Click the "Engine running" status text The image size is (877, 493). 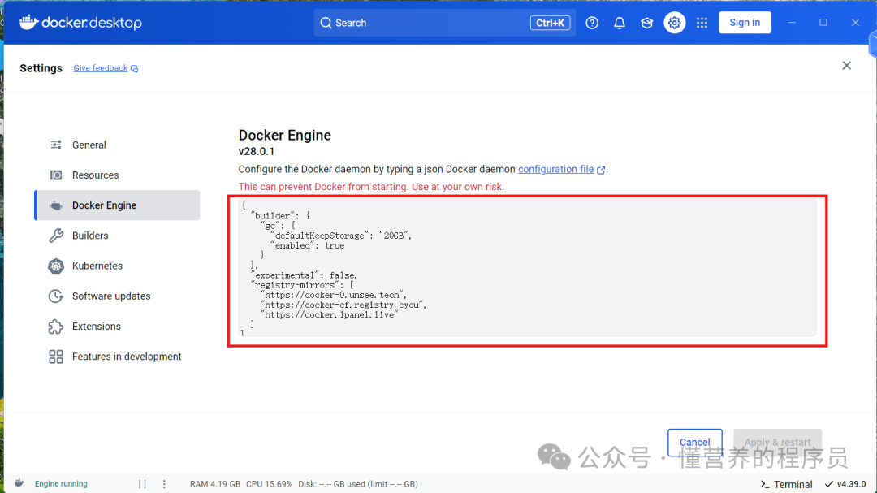pyautogui.click(x=61, y=484)
